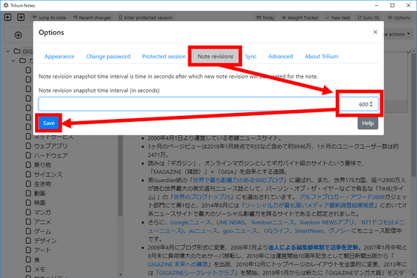
Task: Select the ウェブアプリ note in the tree
Action: click(51, 146)
